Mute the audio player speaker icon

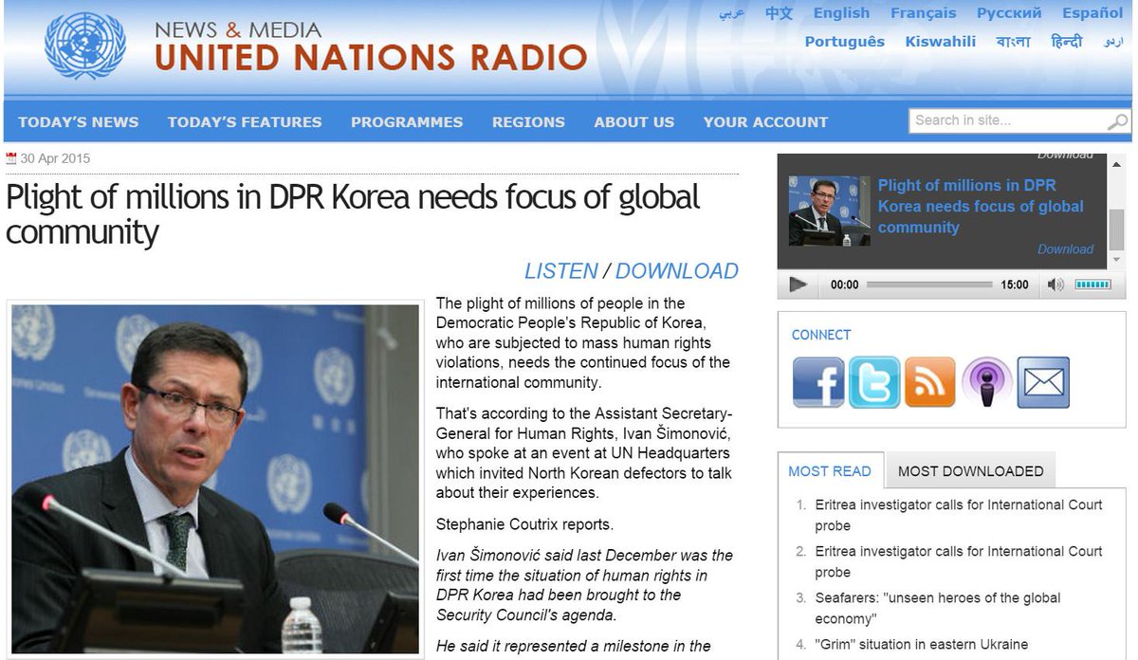tap(1055, 284)
